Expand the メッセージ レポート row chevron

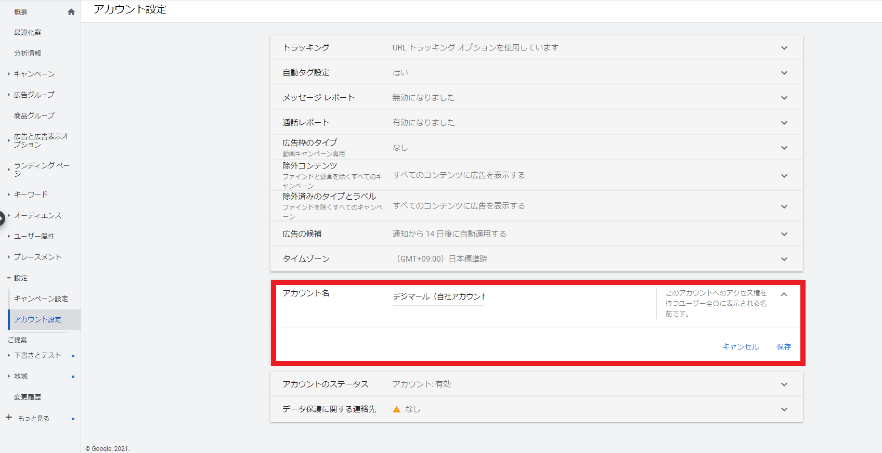[784, 98]
